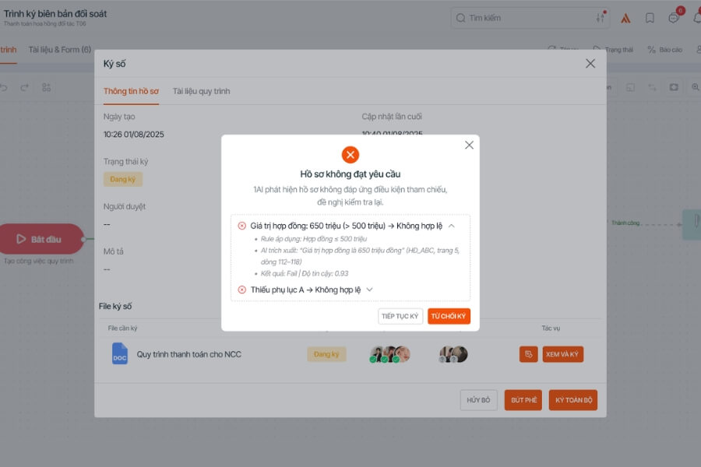Click the redo icon in canvas toolbar
Image resolution: width=701 pixels, height=467 pixels.
click(25, 87)
